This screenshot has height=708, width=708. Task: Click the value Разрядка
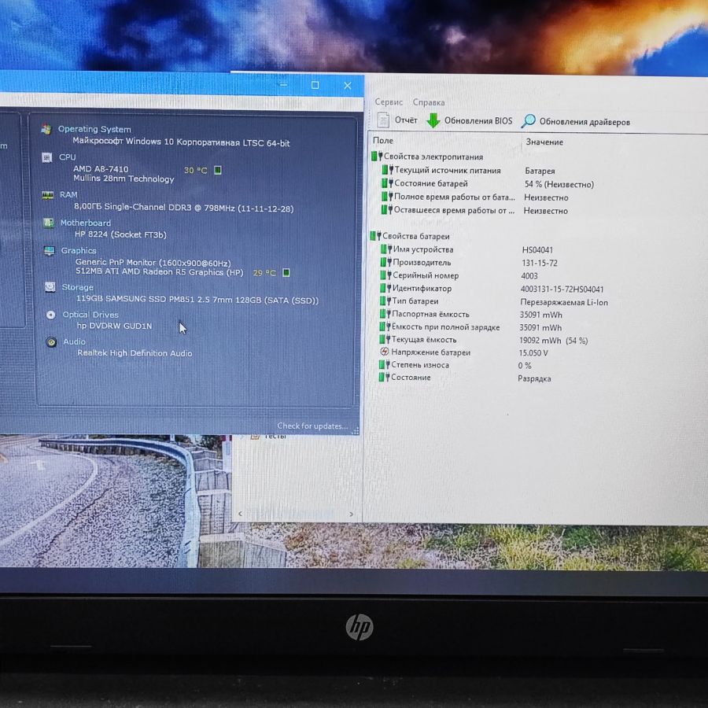coord(534,378)
